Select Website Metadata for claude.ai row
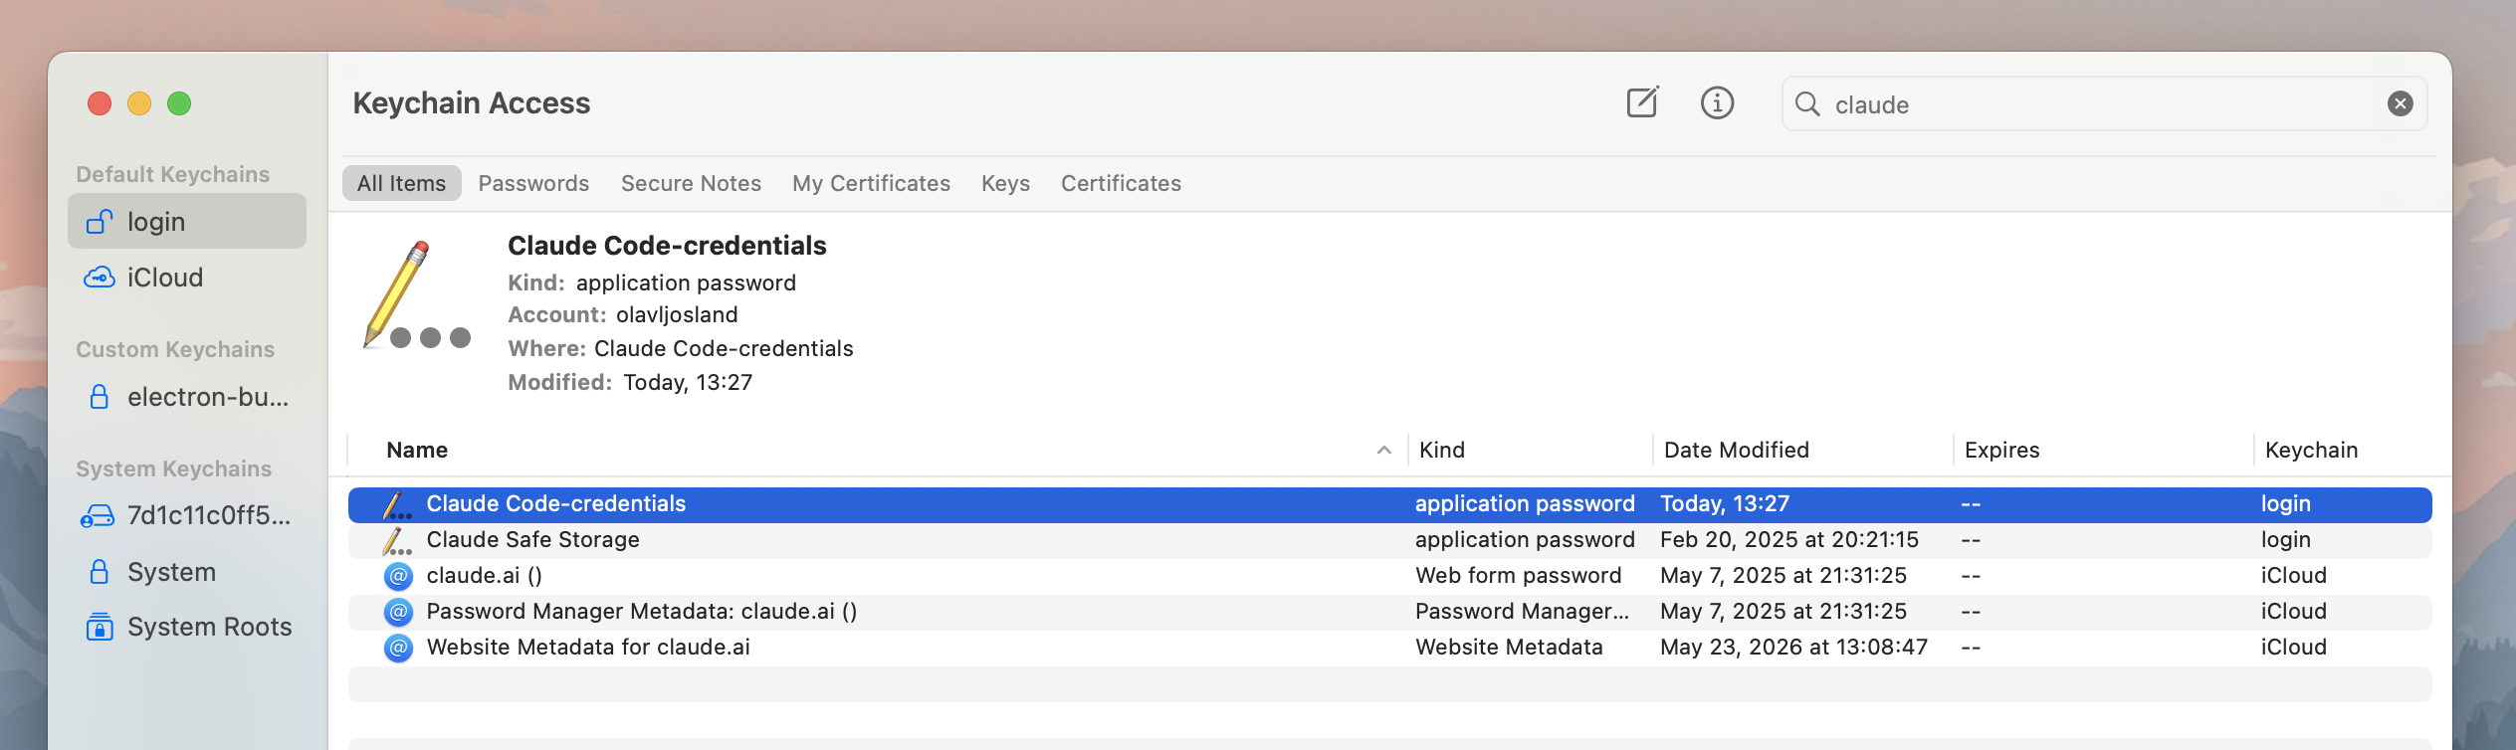 tap(1389, 648)
